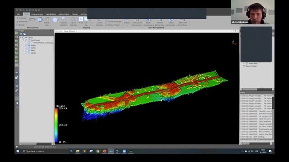
Task: Select the Multi-point measurement tool
Action: pyautogui.click(x=22, y=22)
